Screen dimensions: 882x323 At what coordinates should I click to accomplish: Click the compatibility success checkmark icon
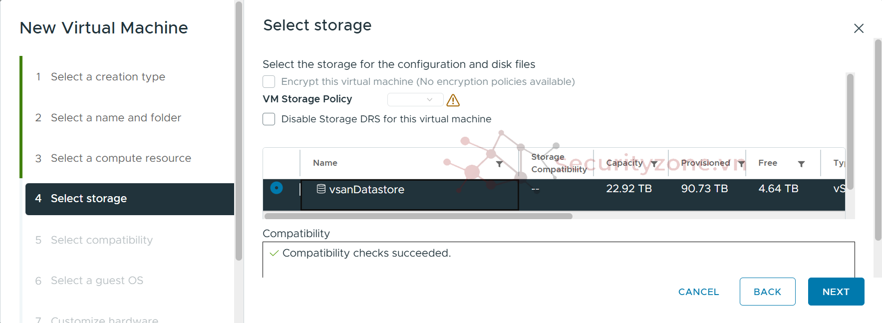(x=274, y=254)
